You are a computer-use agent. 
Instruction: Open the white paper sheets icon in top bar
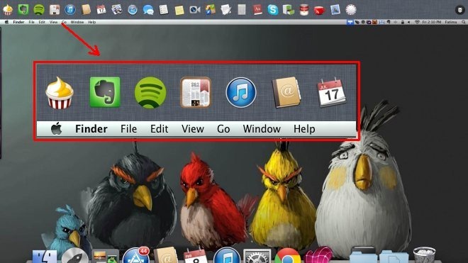[x=226, y=9]
